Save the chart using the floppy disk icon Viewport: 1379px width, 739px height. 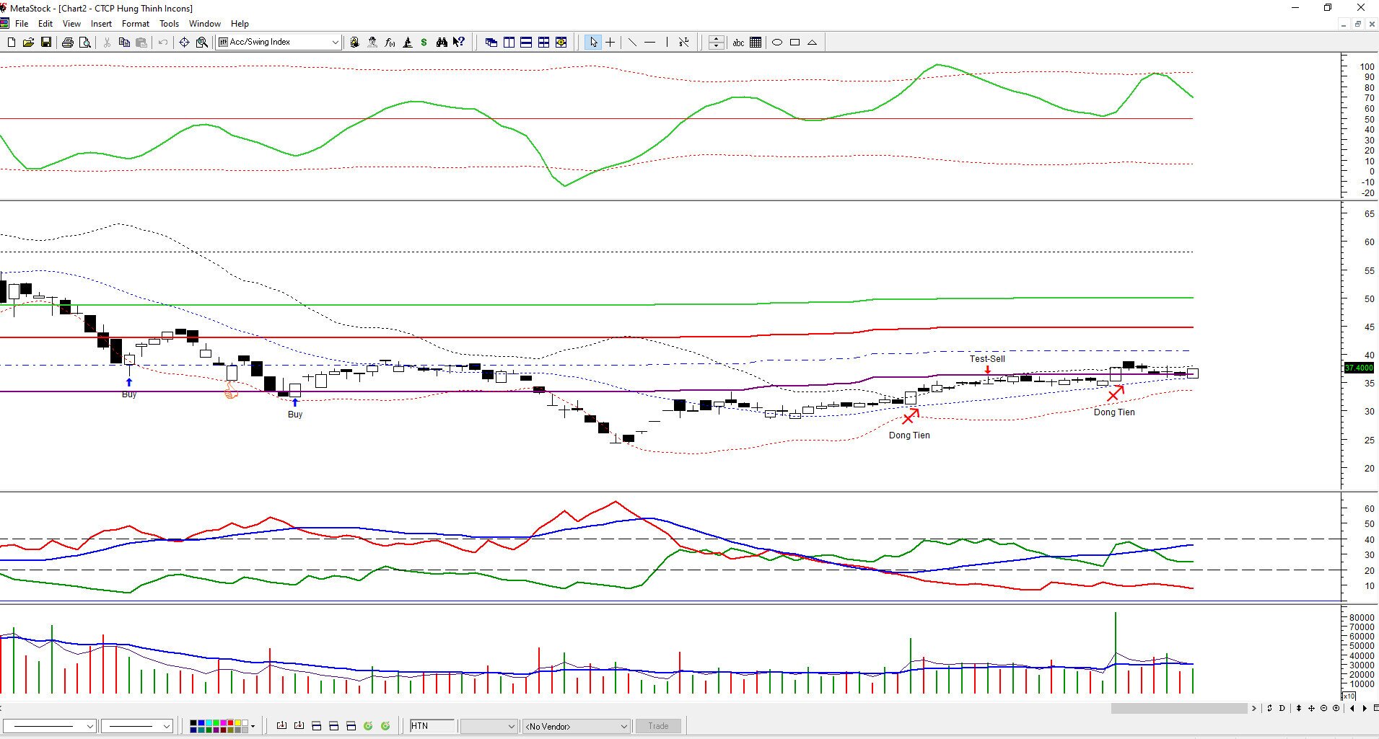[45, 43]
